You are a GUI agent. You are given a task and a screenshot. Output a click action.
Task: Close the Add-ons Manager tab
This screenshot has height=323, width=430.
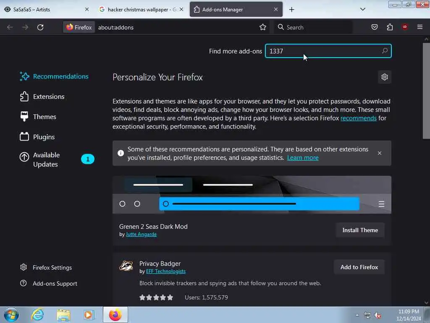[x=276, y=9]
